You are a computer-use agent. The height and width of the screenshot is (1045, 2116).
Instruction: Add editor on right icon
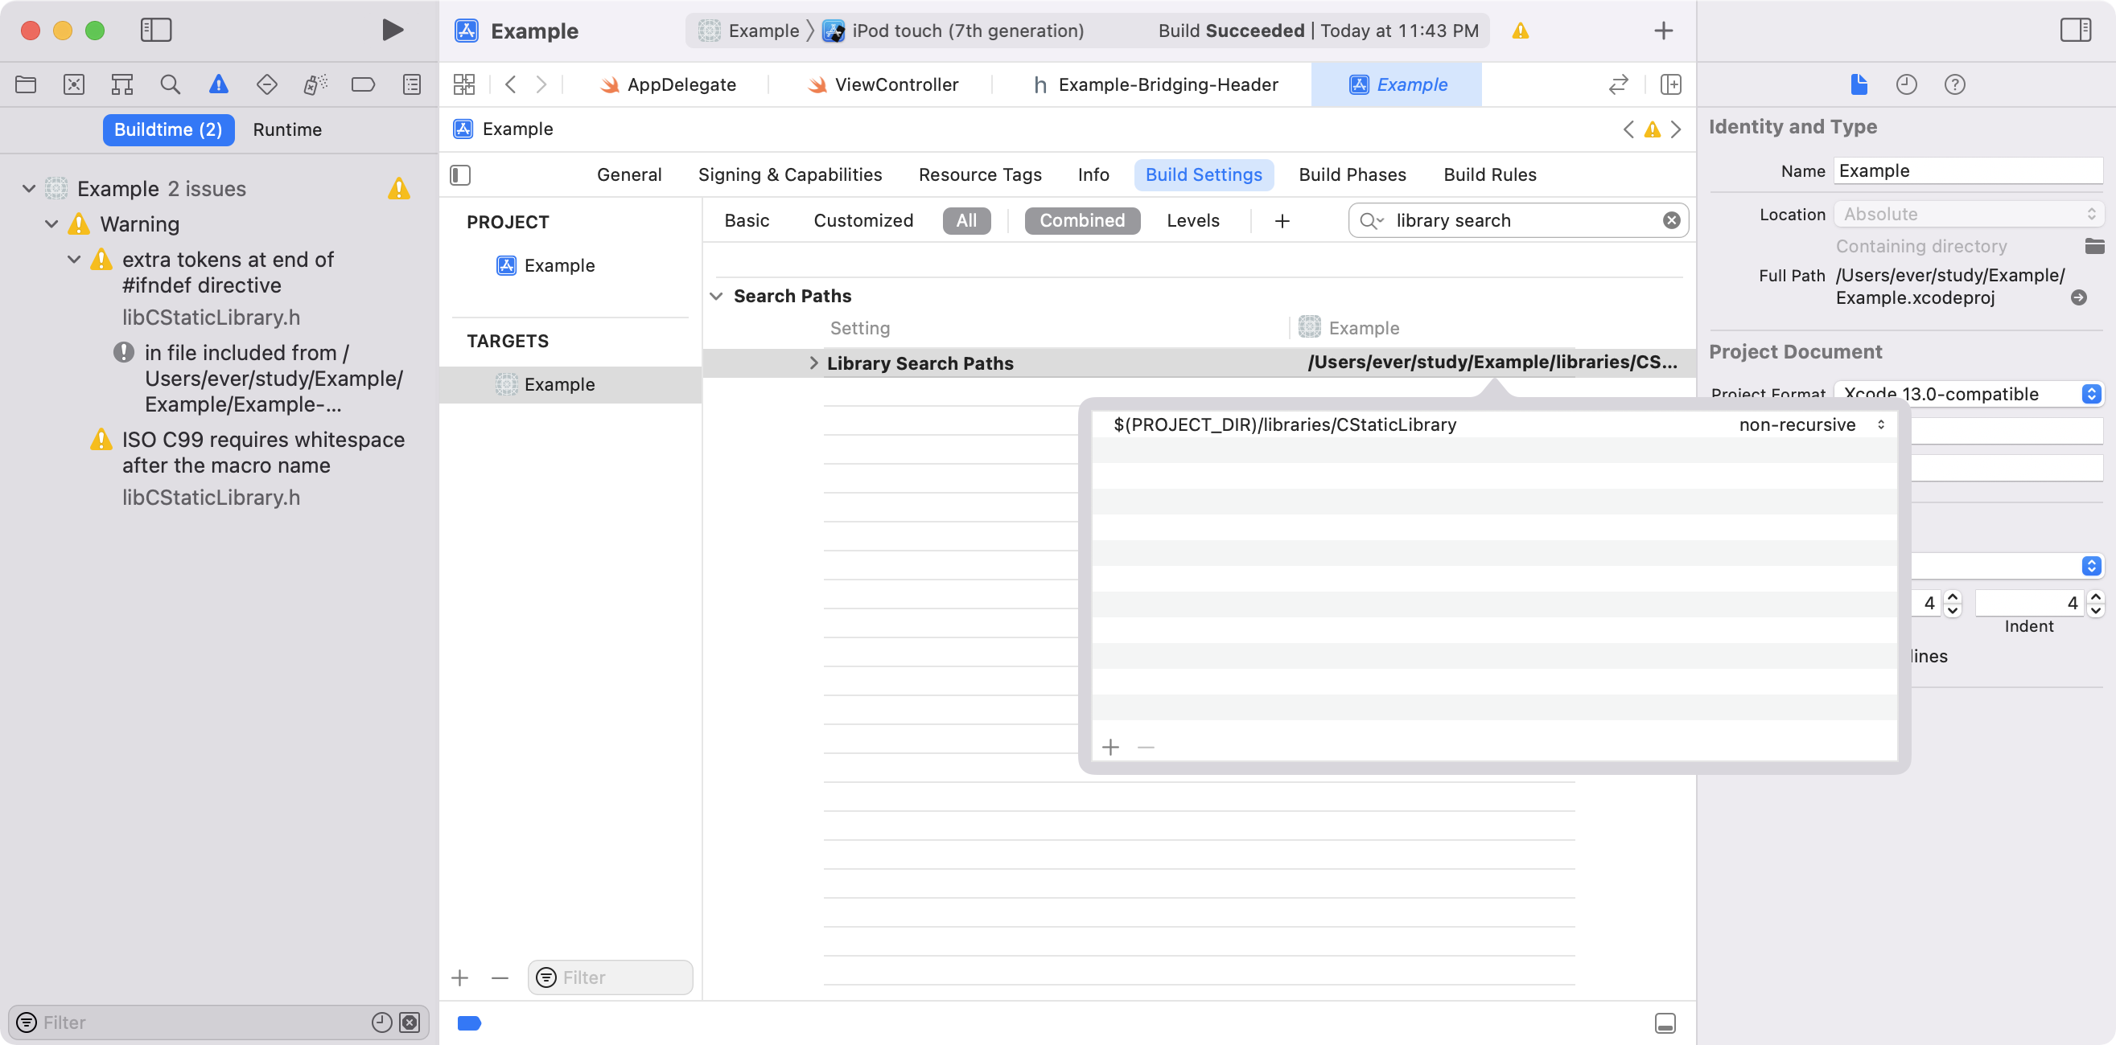coord(1670,84)
